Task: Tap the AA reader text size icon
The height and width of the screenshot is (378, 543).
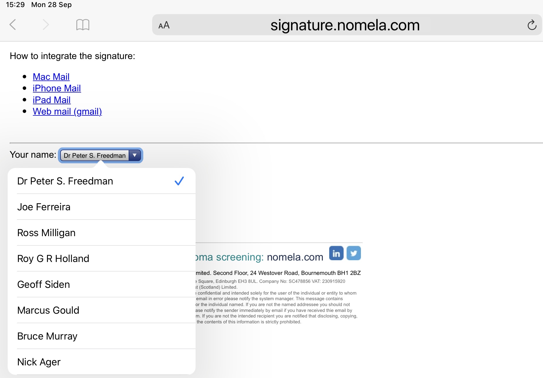Action: pos(164,25)
